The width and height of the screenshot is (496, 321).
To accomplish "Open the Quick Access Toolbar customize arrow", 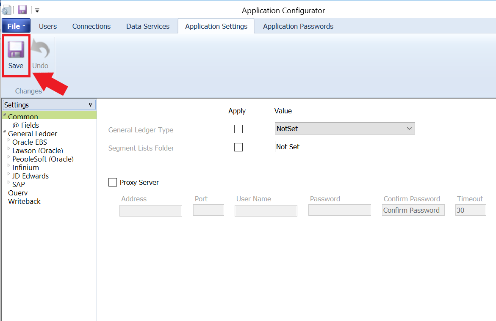I will [x=36, y=11].
